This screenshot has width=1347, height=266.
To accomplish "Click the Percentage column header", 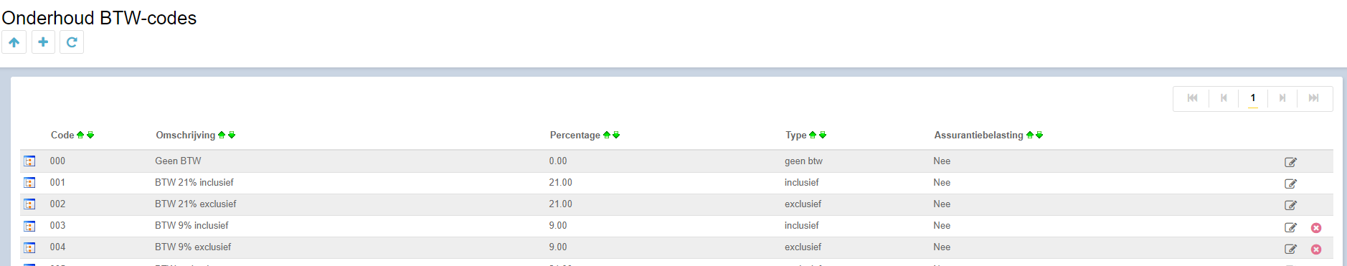I will coord(575,135).
